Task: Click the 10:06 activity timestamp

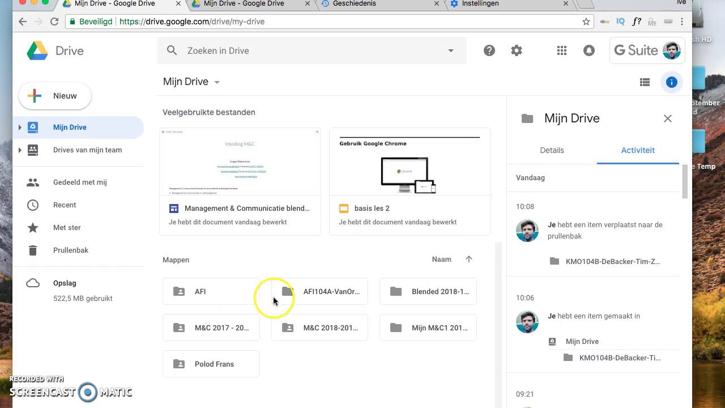Action: [x=525, y=298]
